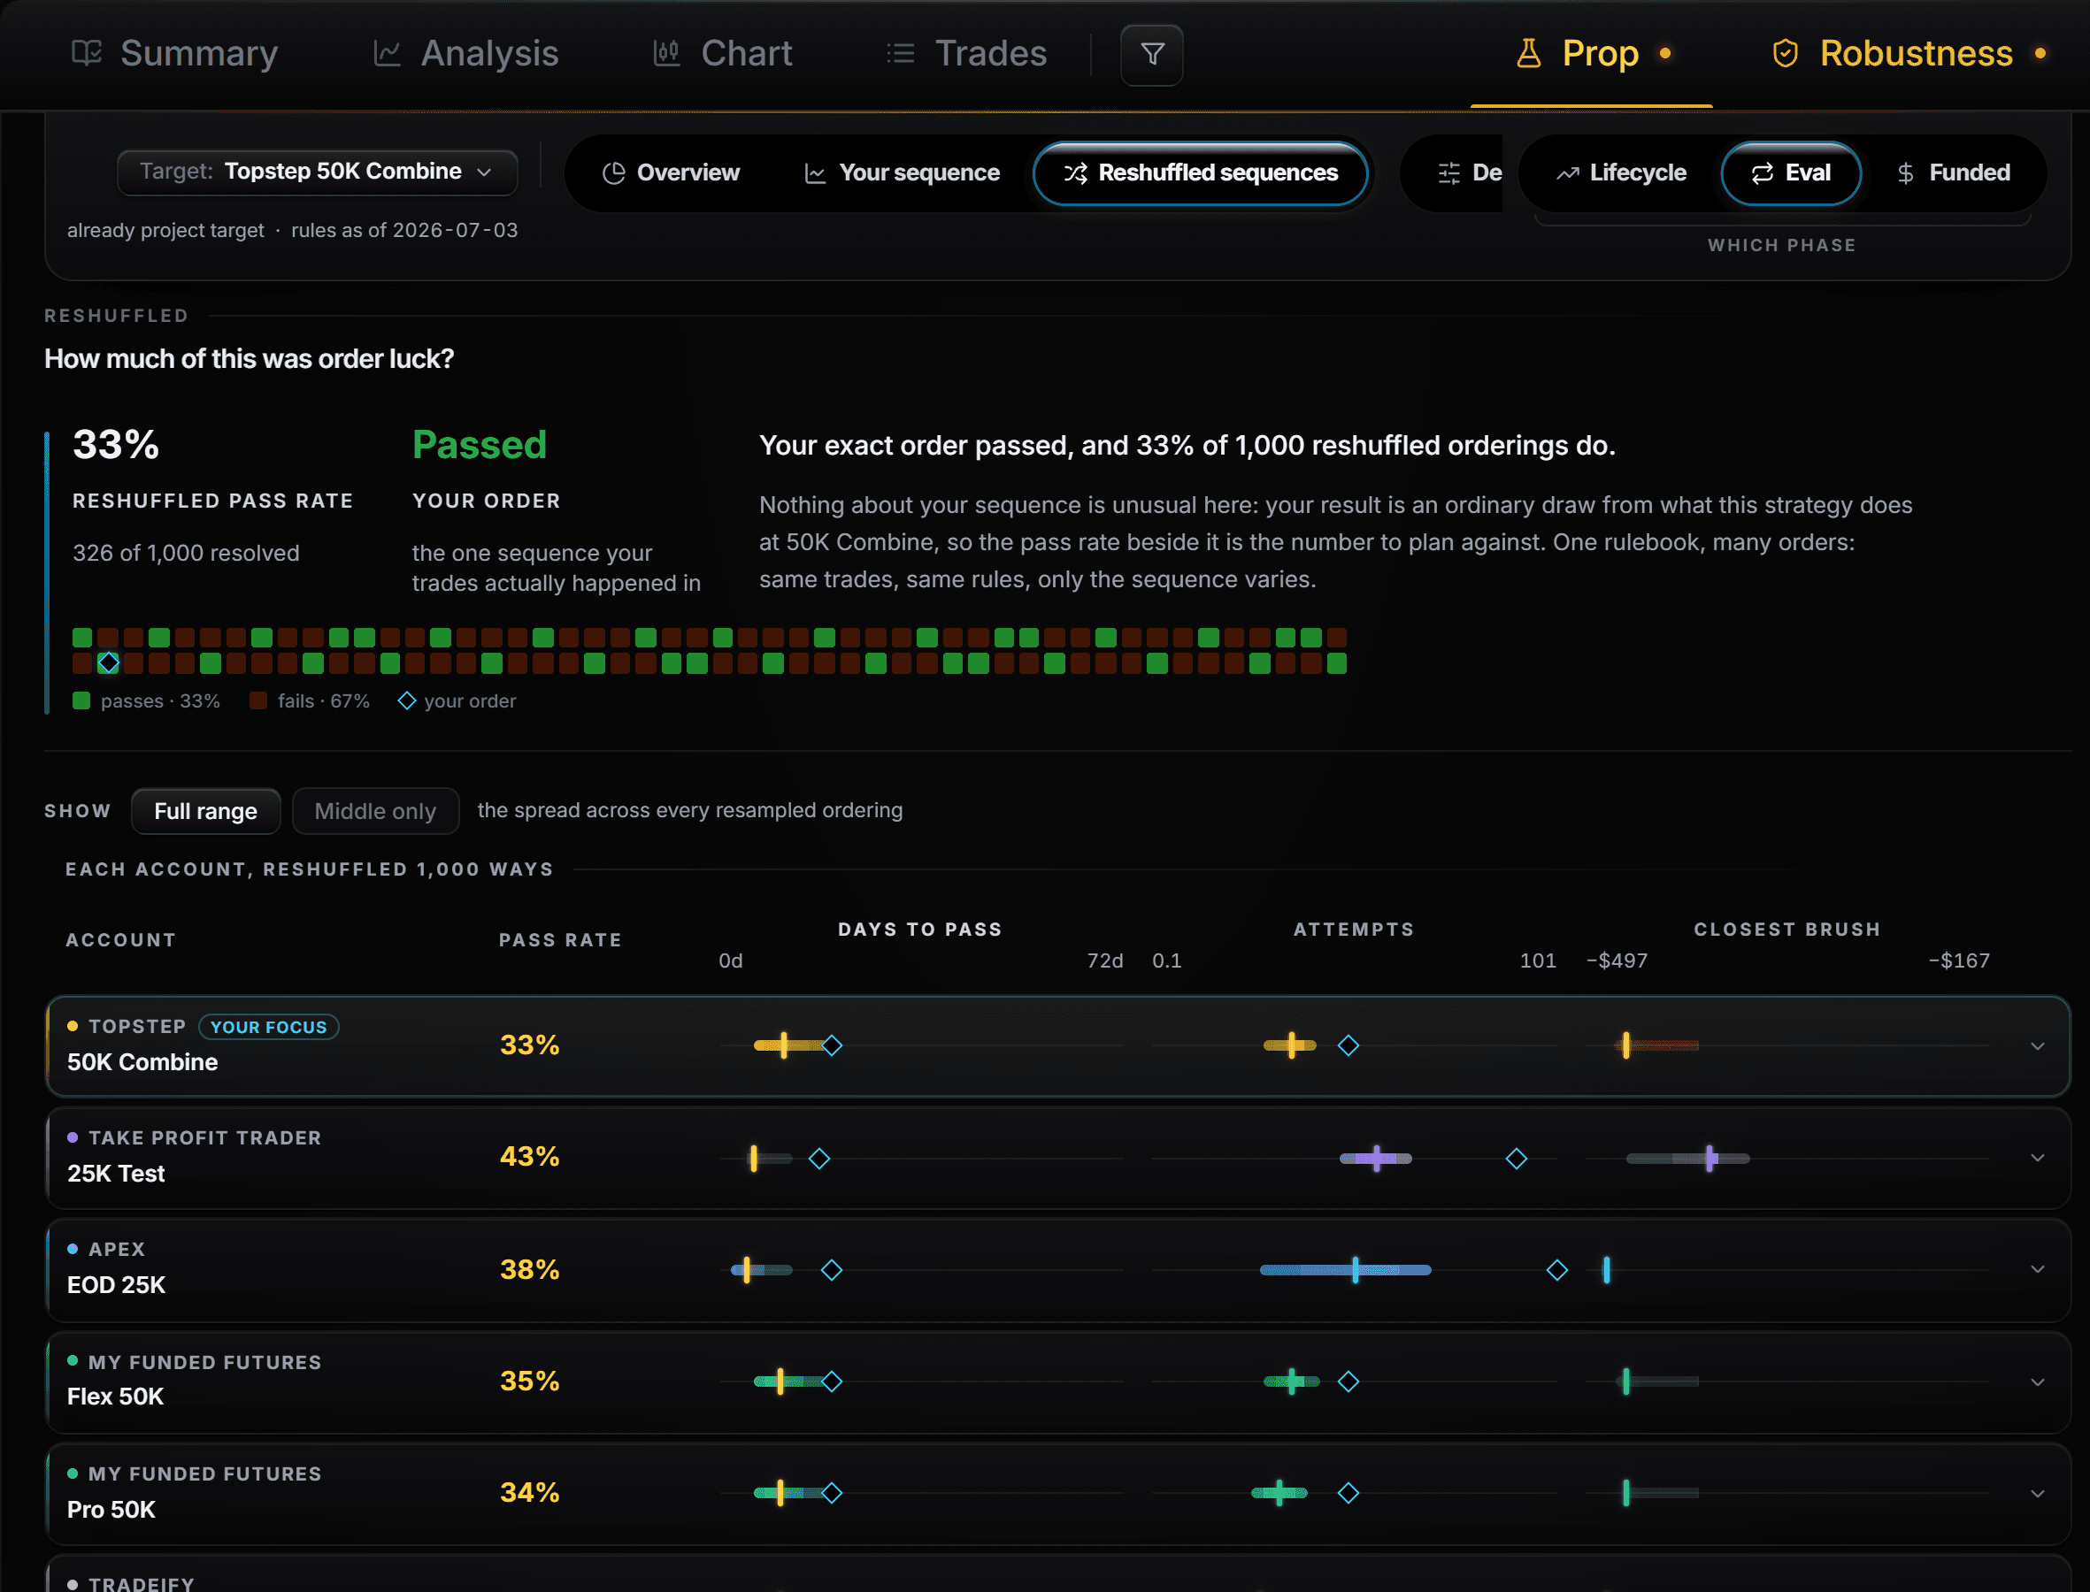
Task: Click the Your sequence chart icon
Action: pos(815,173)
